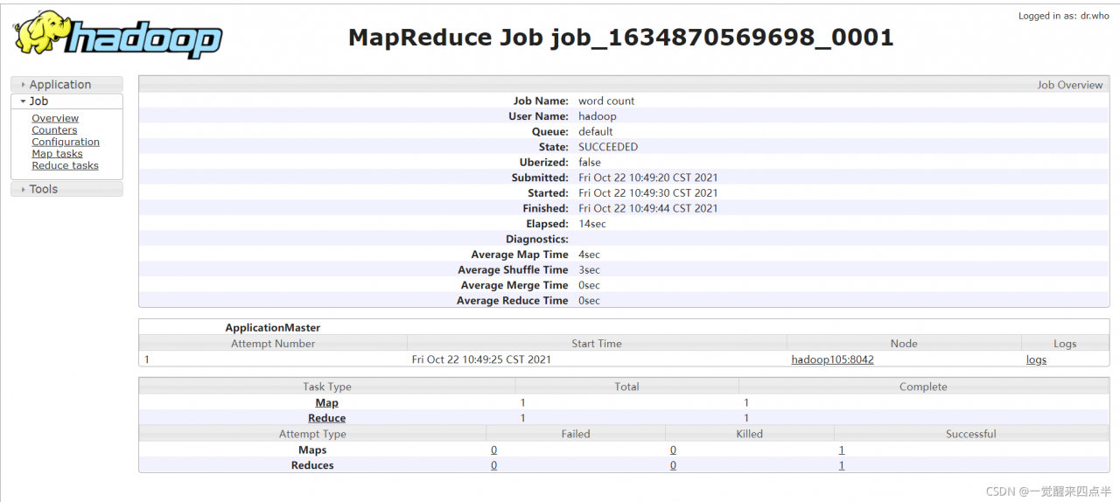Open the Overview link under Job

(x=55, y=118)
